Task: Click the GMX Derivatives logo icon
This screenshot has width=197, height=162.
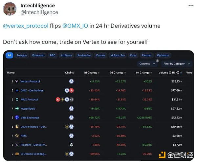Action: coord(17,90)
